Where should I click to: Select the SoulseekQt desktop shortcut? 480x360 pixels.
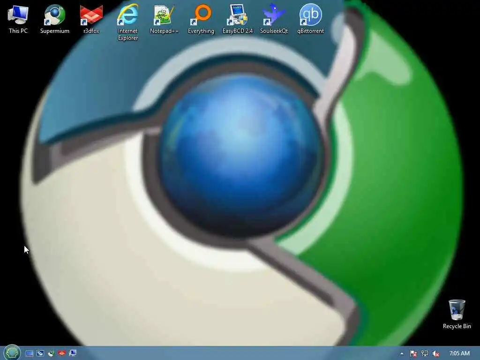(x=274, y=18)
